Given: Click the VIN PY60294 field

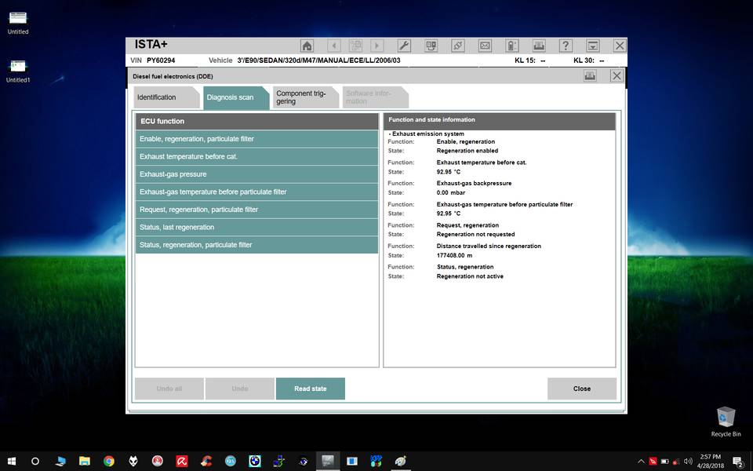Looking at the screenshot, I should (153, 60).
